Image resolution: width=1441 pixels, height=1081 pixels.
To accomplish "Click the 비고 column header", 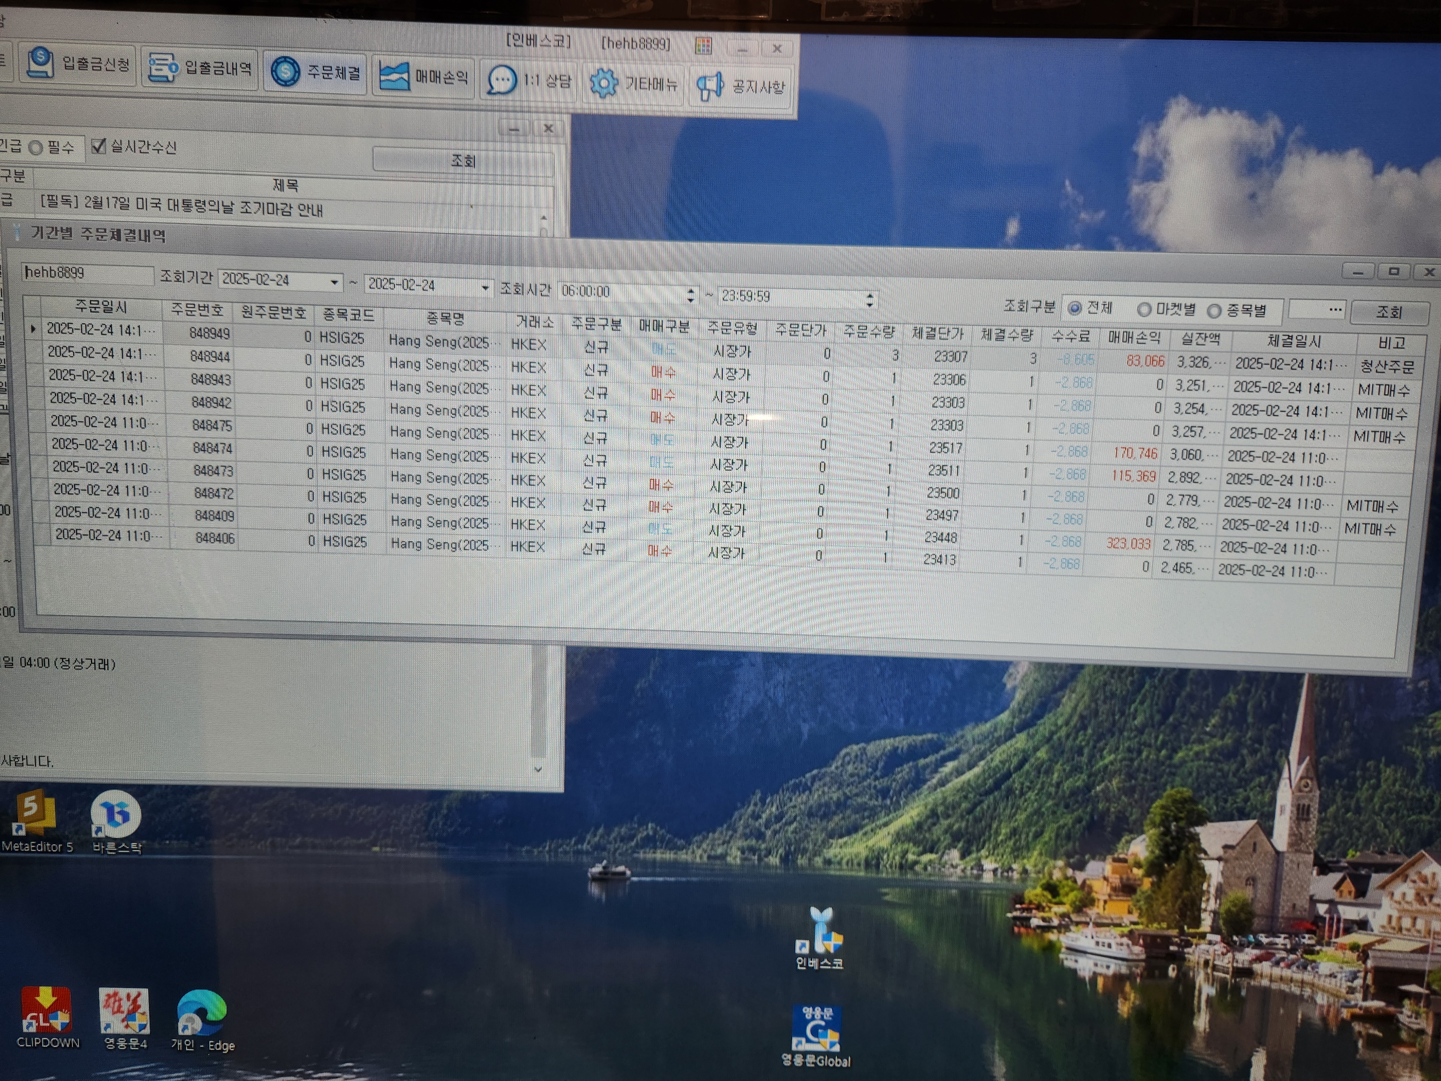I will click(x=1392, y=343).
